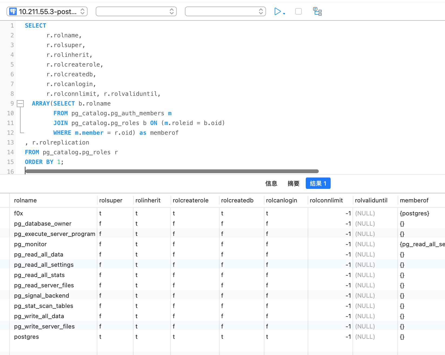Screen dimensions: 445x355
Task: Open the empty database selector dropdown
Action: pos(136,11)
